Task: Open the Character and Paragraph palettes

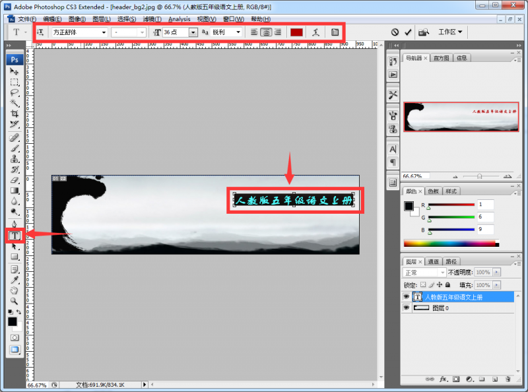Action: [x=335, y=32]
